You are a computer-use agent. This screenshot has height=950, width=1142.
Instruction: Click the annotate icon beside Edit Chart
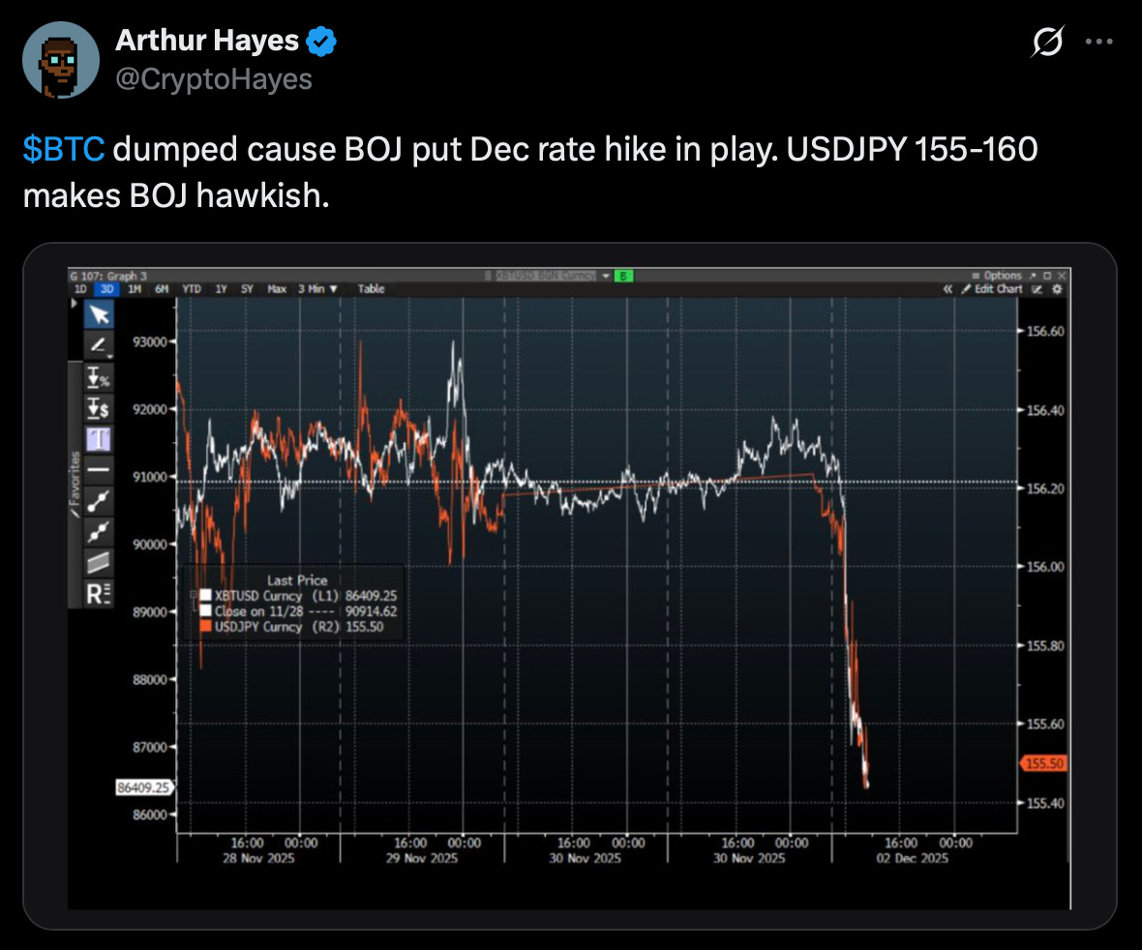tap(1037, 289)
